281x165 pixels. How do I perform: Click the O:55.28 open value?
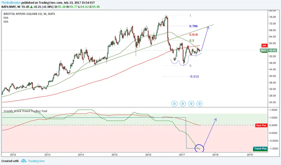click(x=60, y=7)
